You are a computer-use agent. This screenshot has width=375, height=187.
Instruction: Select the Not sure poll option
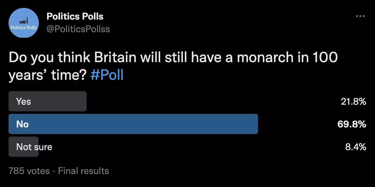[23, 147]
